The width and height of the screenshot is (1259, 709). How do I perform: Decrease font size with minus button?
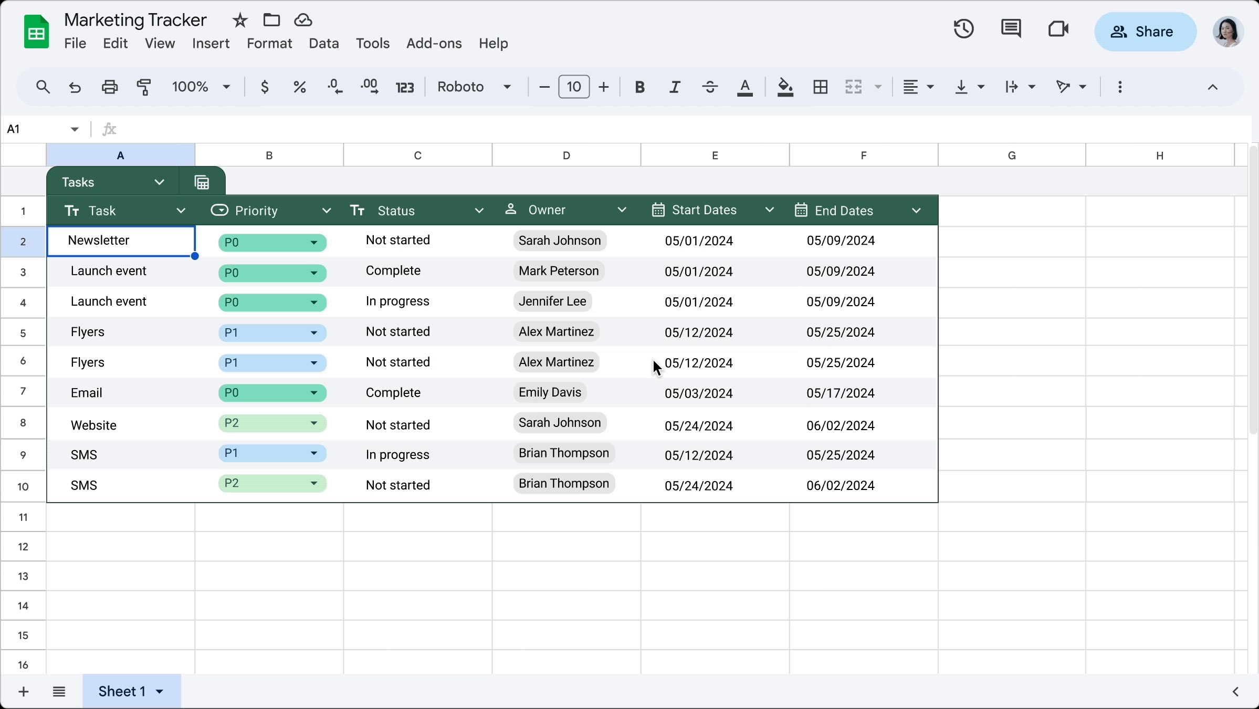coord(544,87)
